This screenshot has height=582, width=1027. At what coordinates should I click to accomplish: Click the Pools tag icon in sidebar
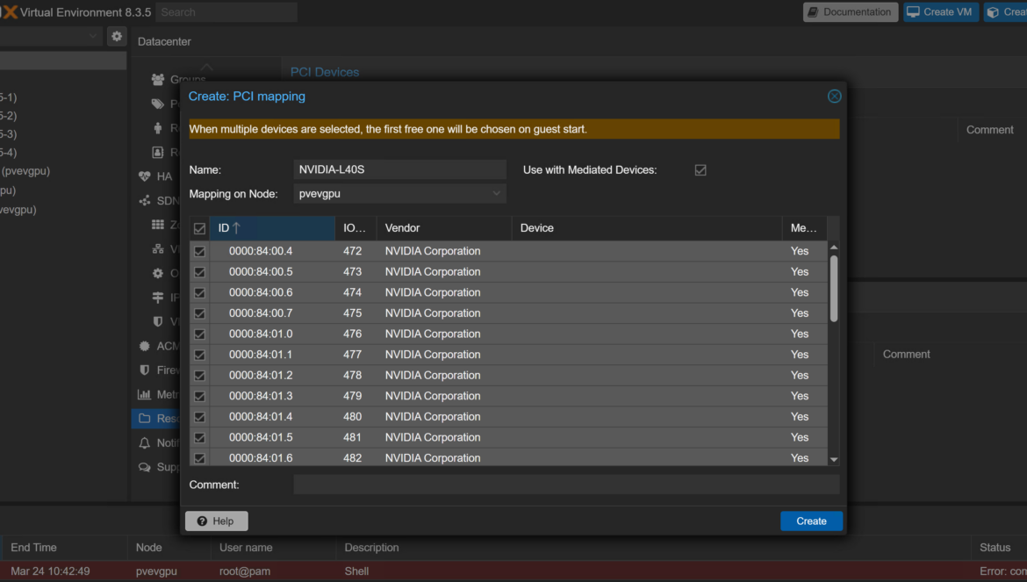tap(158, 104)
